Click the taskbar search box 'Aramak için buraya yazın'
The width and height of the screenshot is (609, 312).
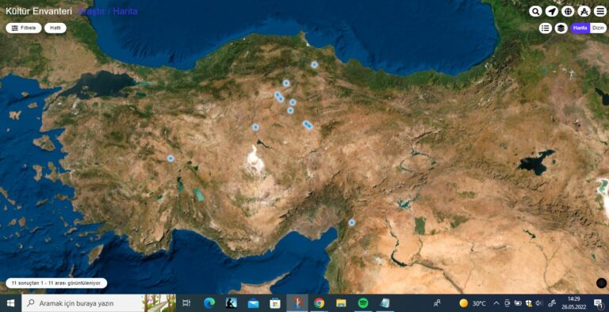[x=98, y=303]
